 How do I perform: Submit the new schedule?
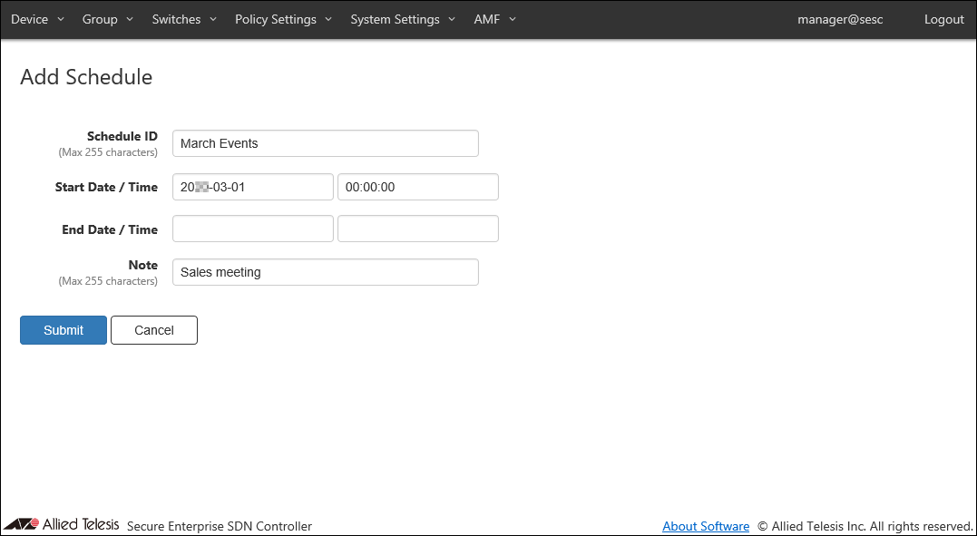click(x=64, y=330)
